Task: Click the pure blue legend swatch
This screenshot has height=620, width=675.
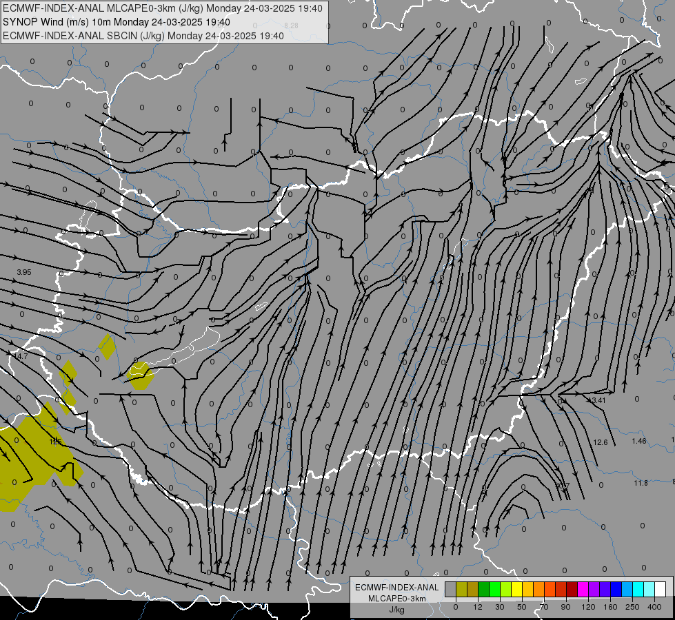Action: (616, 589)
